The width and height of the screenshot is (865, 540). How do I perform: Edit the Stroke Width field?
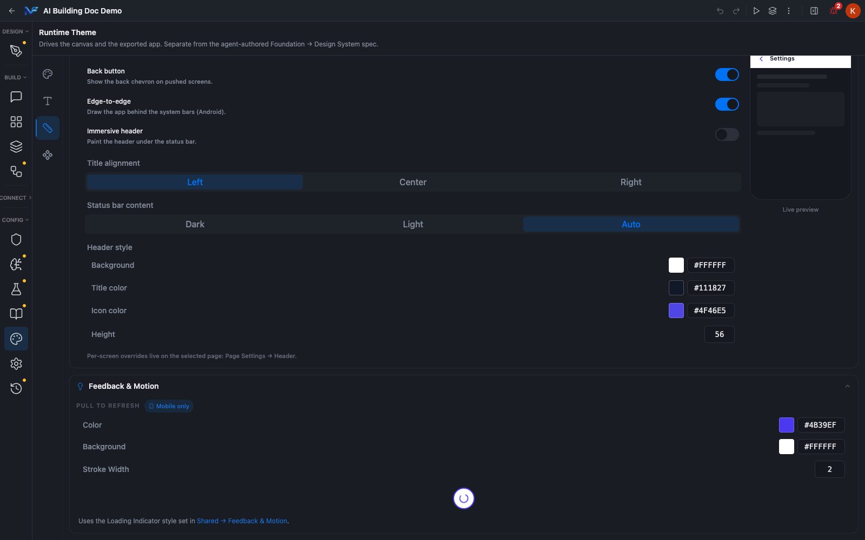click(829, 469)
